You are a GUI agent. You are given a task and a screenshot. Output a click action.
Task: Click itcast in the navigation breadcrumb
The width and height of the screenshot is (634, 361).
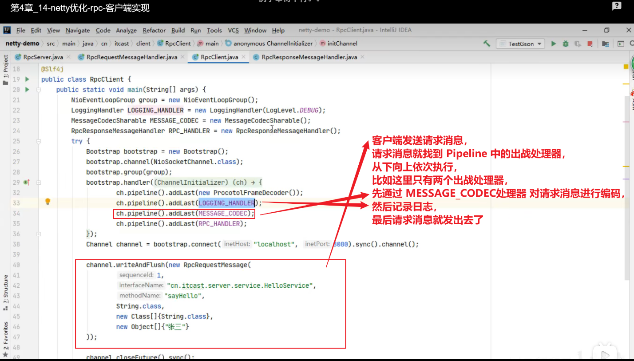click(122, 44)
